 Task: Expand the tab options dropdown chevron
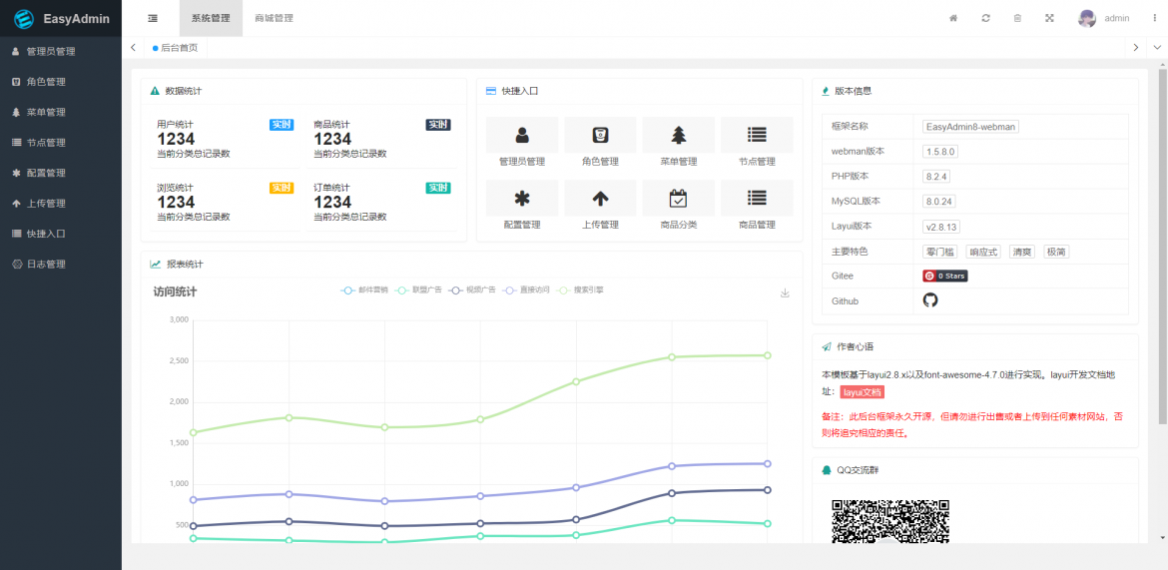tap(1158, 48)
